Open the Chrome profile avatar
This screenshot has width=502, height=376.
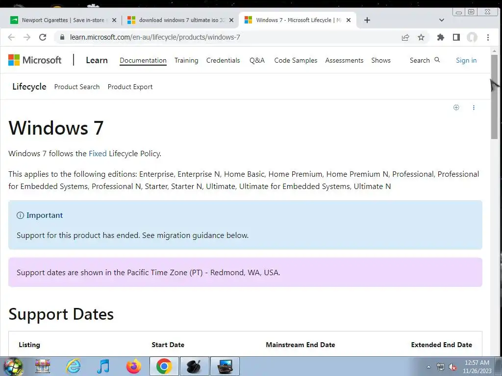coord(472,37)
